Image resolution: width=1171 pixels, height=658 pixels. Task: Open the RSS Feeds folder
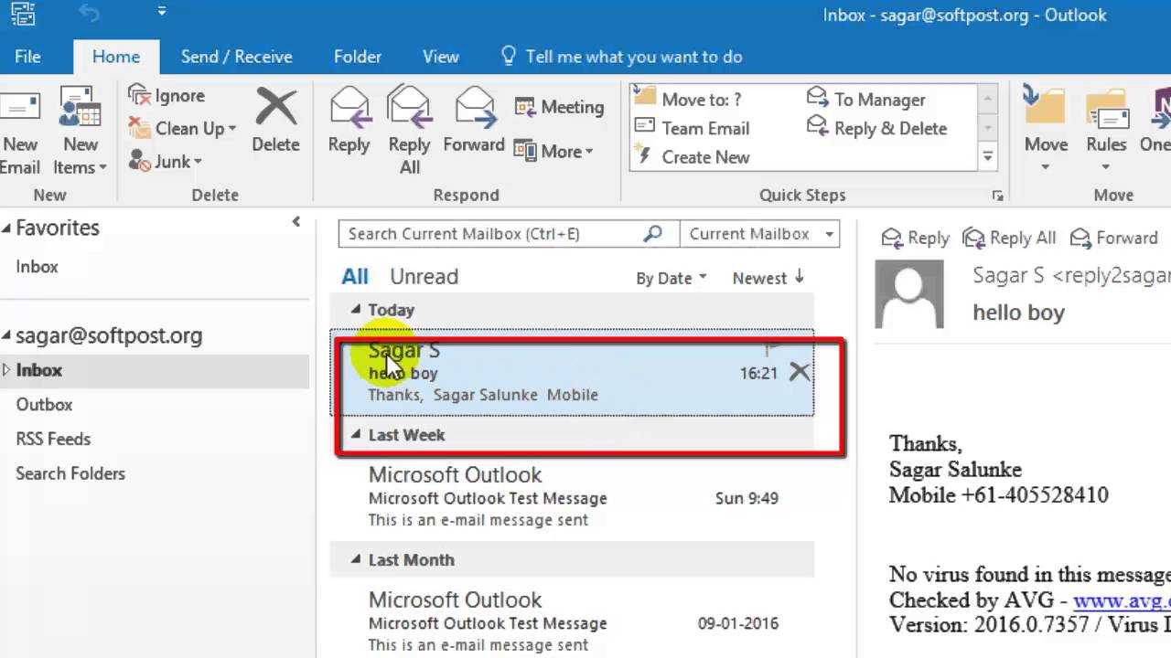[53, 440]
